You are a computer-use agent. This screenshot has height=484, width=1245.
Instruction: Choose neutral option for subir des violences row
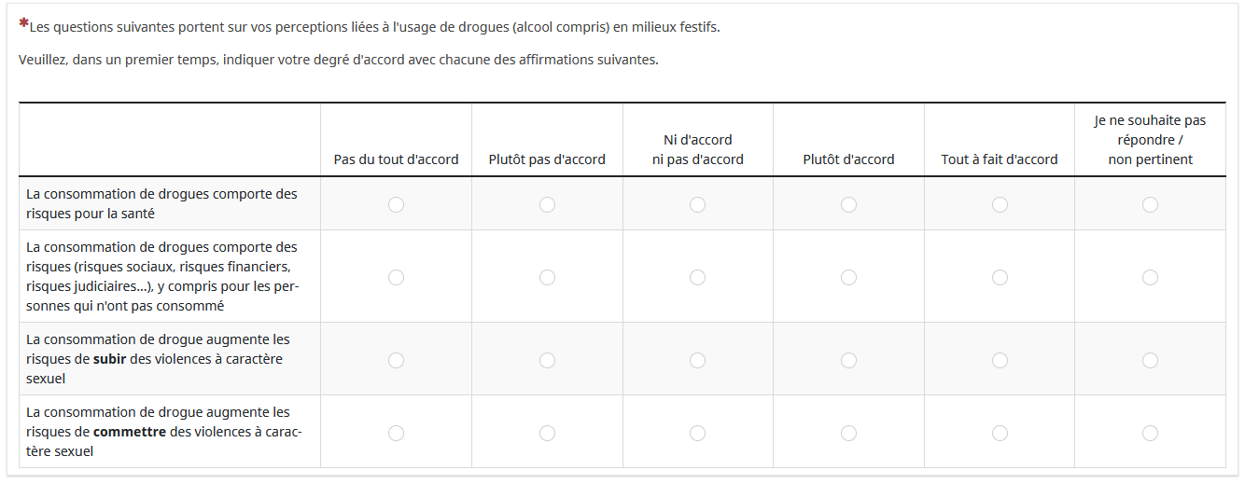tap(697, 360)
